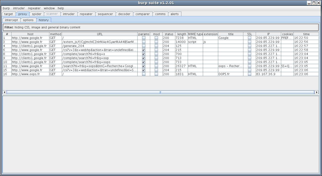The width and height of the screenshot is (322, 176).
Task: Click the horizontal scrollbar left arrow
Action: click(5, 92)
